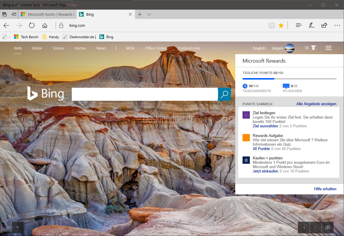
Task: Click the Jetzt einkaufen link
Action: point(266,171)
